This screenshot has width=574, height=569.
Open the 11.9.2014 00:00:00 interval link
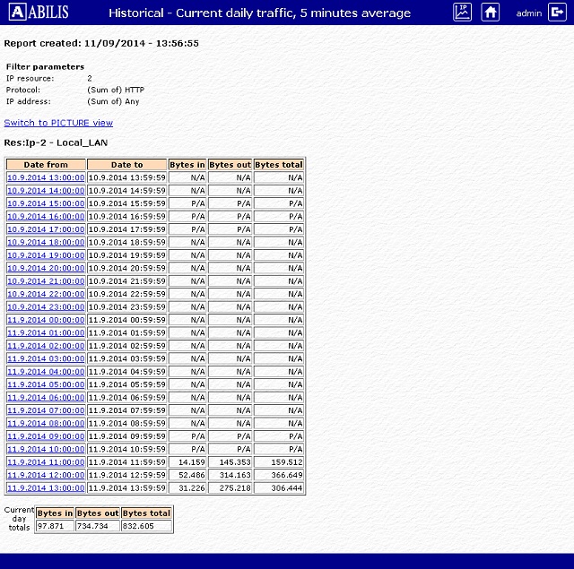pyautogui.click(x=46, y=320)
